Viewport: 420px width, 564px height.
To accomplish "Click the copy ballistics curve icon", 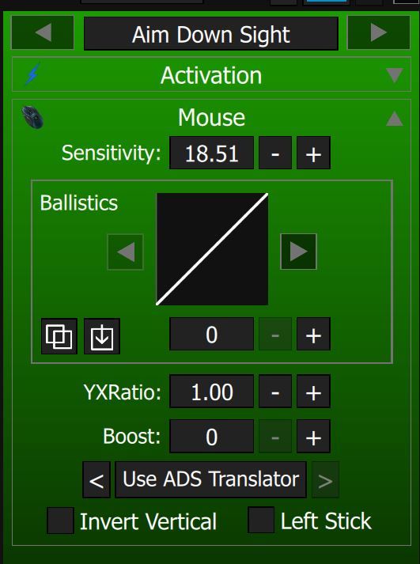I will click(x=59, y=336).
